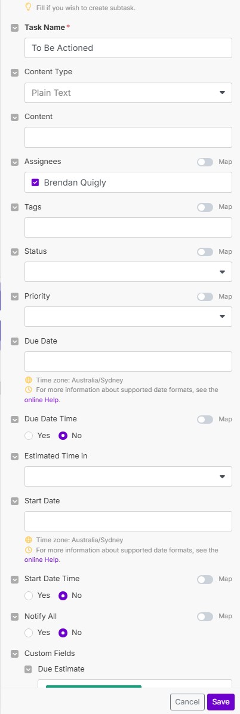Open the Status dropdown list
240x714 pixels.
tap(128, 272)
